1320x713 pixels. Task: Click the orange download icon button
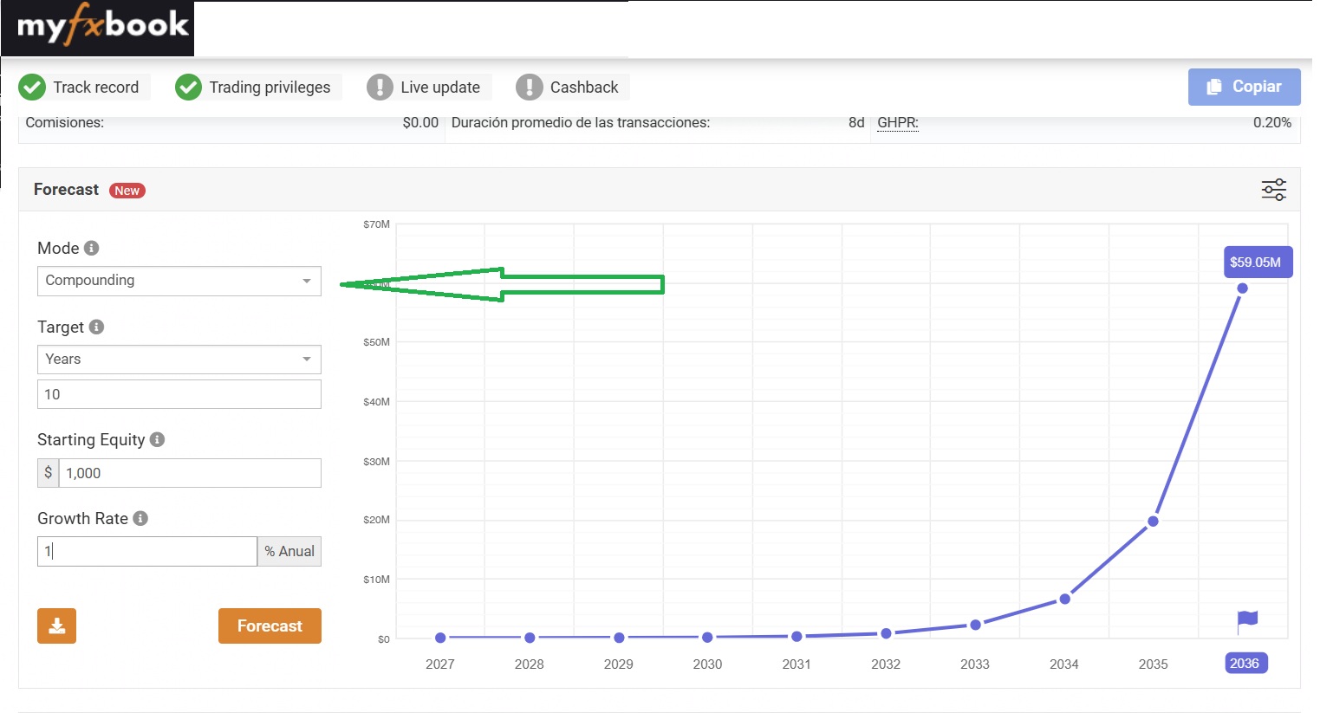tap(56, 625)
